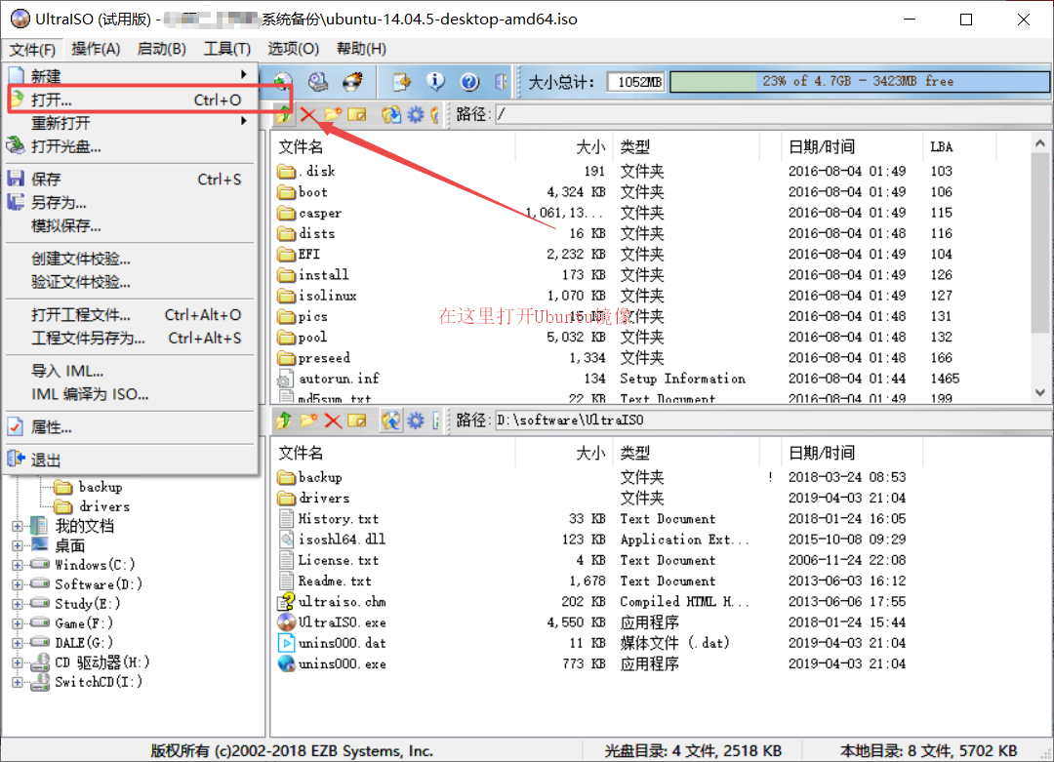Open the 新建 submenu arrow
The width and height of the screenshot is (1054, 762).
click(242, 74)
